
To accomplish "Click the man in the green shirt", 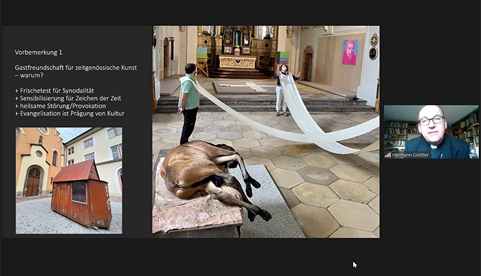I will click(x=188, y=100).
